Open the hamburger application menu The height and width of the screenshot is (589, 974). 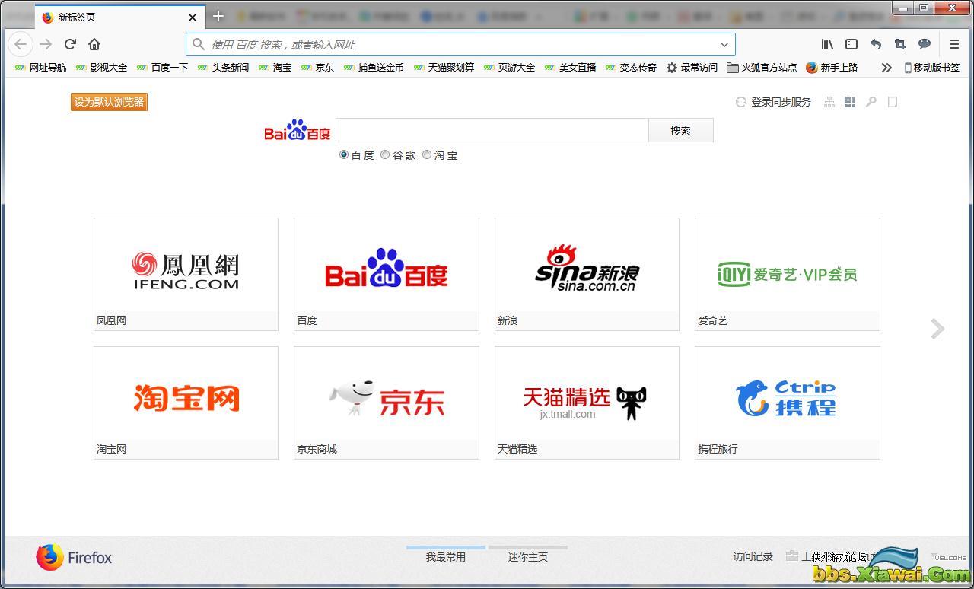(953, 44)
